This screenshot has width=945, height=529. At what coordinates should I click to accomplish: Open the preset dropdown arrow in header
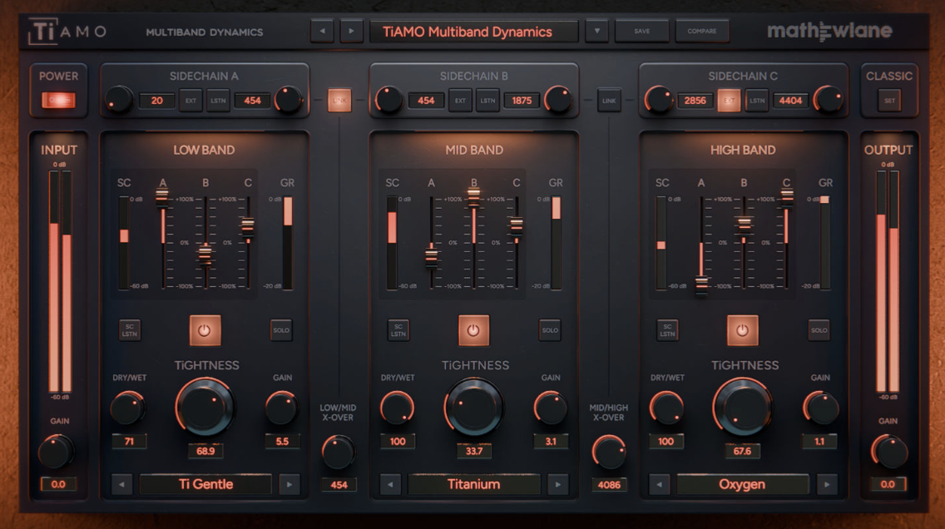tap(596, 32)
